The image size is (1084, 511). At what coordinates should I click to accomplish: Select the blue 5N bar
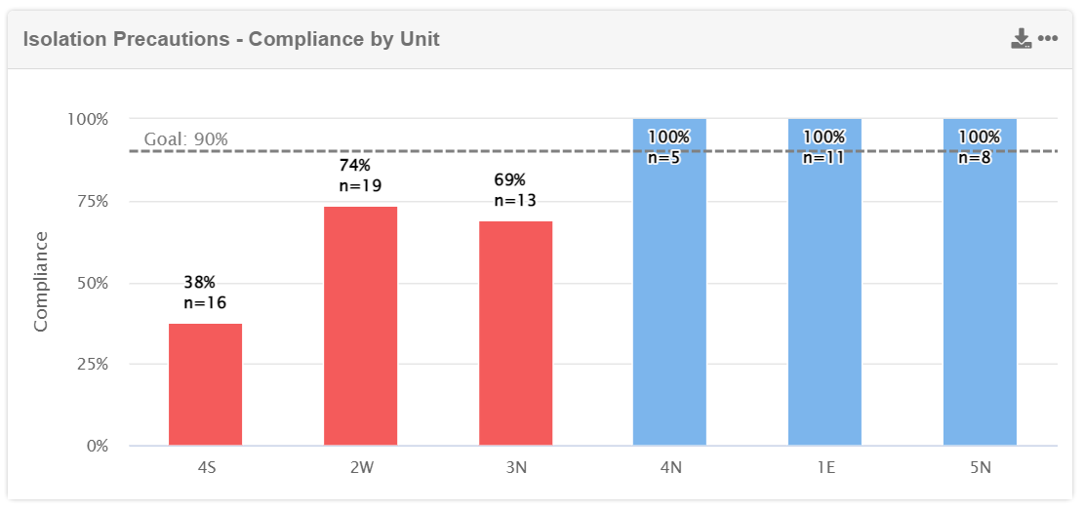(980, 293)
